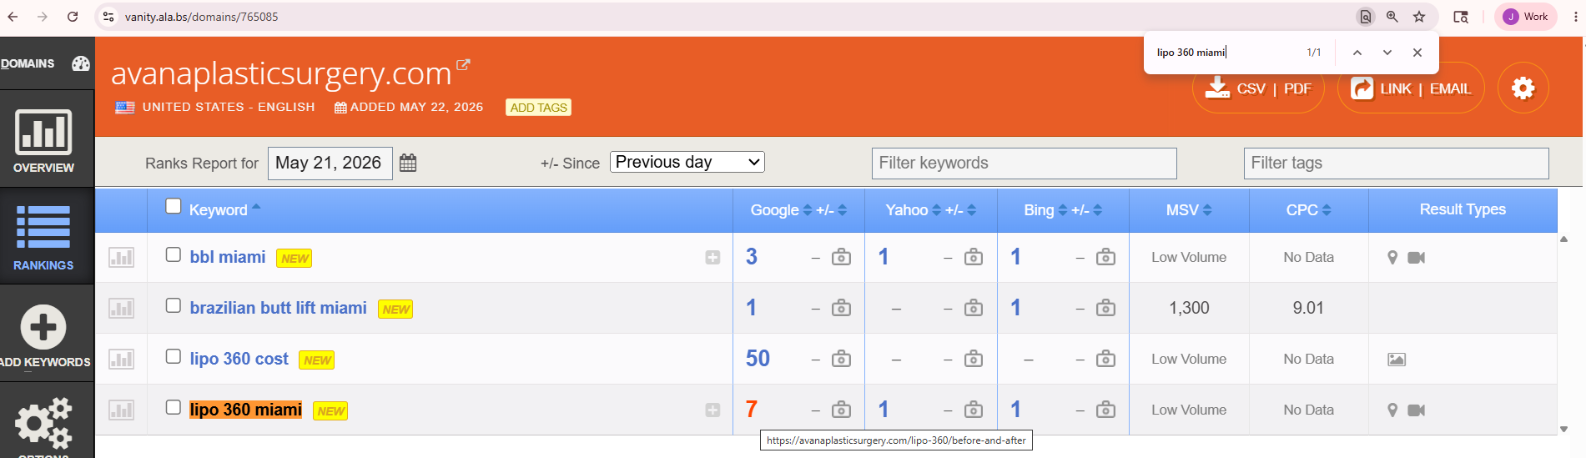1586x458 pixels.
Task: Sort by Bing rank column
Action: click(1045, 210)
